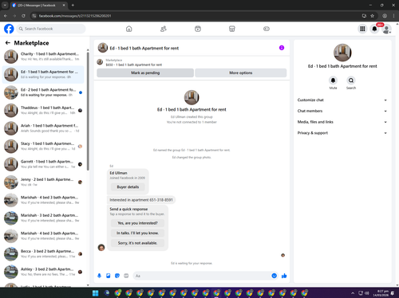Viewport: 399px width, 298px height.
Task: Send 'In talks. I'll let you know.' response
Action: 137,233
